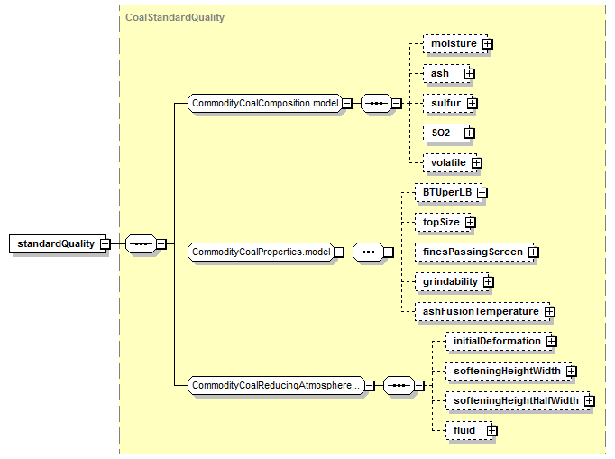Expand BTUperLB element details
The height and width of the screenshot is (459, 615).
(482, 192)
